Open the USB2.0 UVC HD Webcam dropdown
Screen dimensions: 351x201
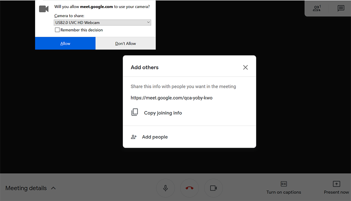click(x=102, y=22)
